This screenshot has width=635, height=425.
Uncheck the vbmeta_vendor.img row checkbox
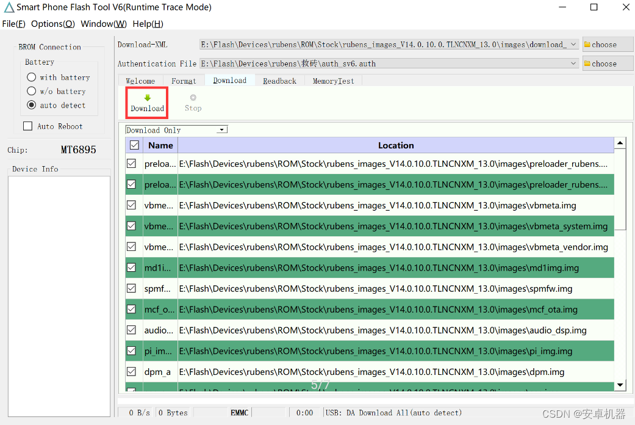tap(131, 247)
